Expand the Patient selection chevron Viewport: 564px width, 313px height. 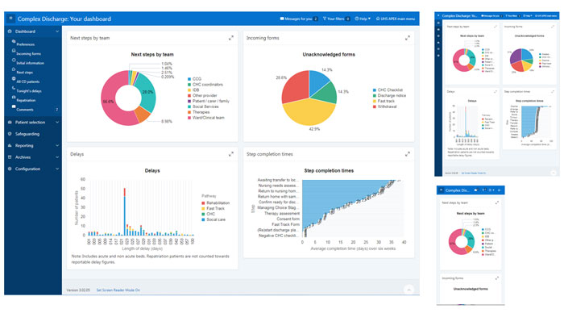tap(57, 123)
